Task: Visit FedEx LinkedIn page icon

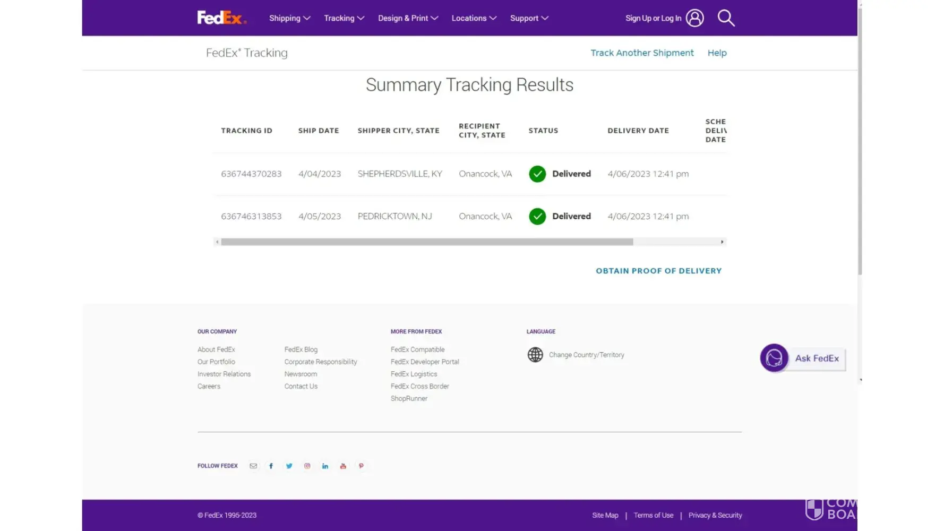Action: 325,466
